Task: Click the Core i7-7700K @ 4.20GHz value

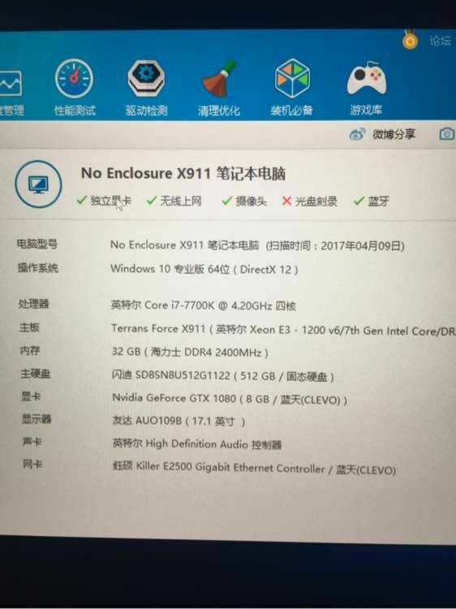Action: [x=204, y=305]
